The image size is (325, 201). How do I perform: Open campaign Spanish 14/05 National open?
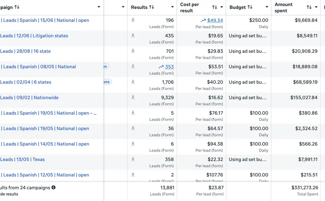[x=45, y=144]
